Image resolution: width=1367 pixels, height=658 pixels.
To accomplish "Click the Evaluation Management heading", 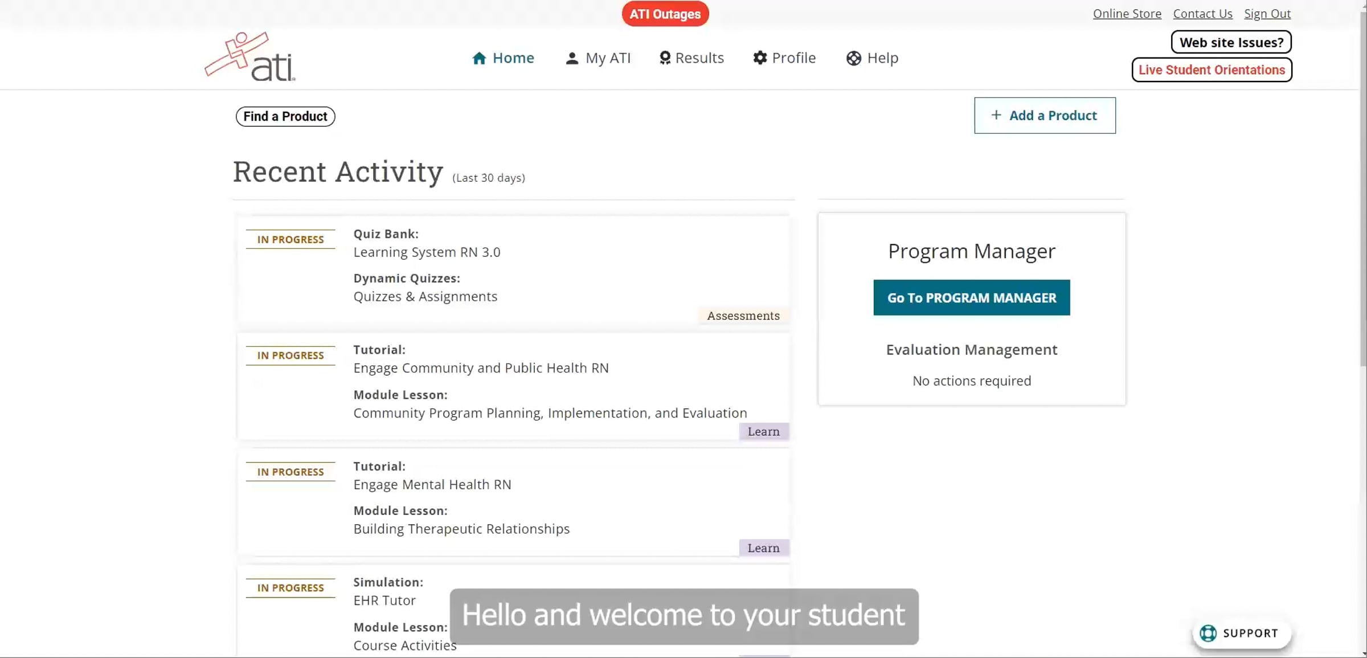I will tap(971, 349).
